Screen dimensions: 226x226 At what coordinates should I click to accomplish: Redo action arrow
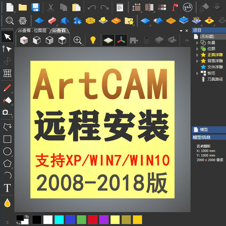[104, 8]
